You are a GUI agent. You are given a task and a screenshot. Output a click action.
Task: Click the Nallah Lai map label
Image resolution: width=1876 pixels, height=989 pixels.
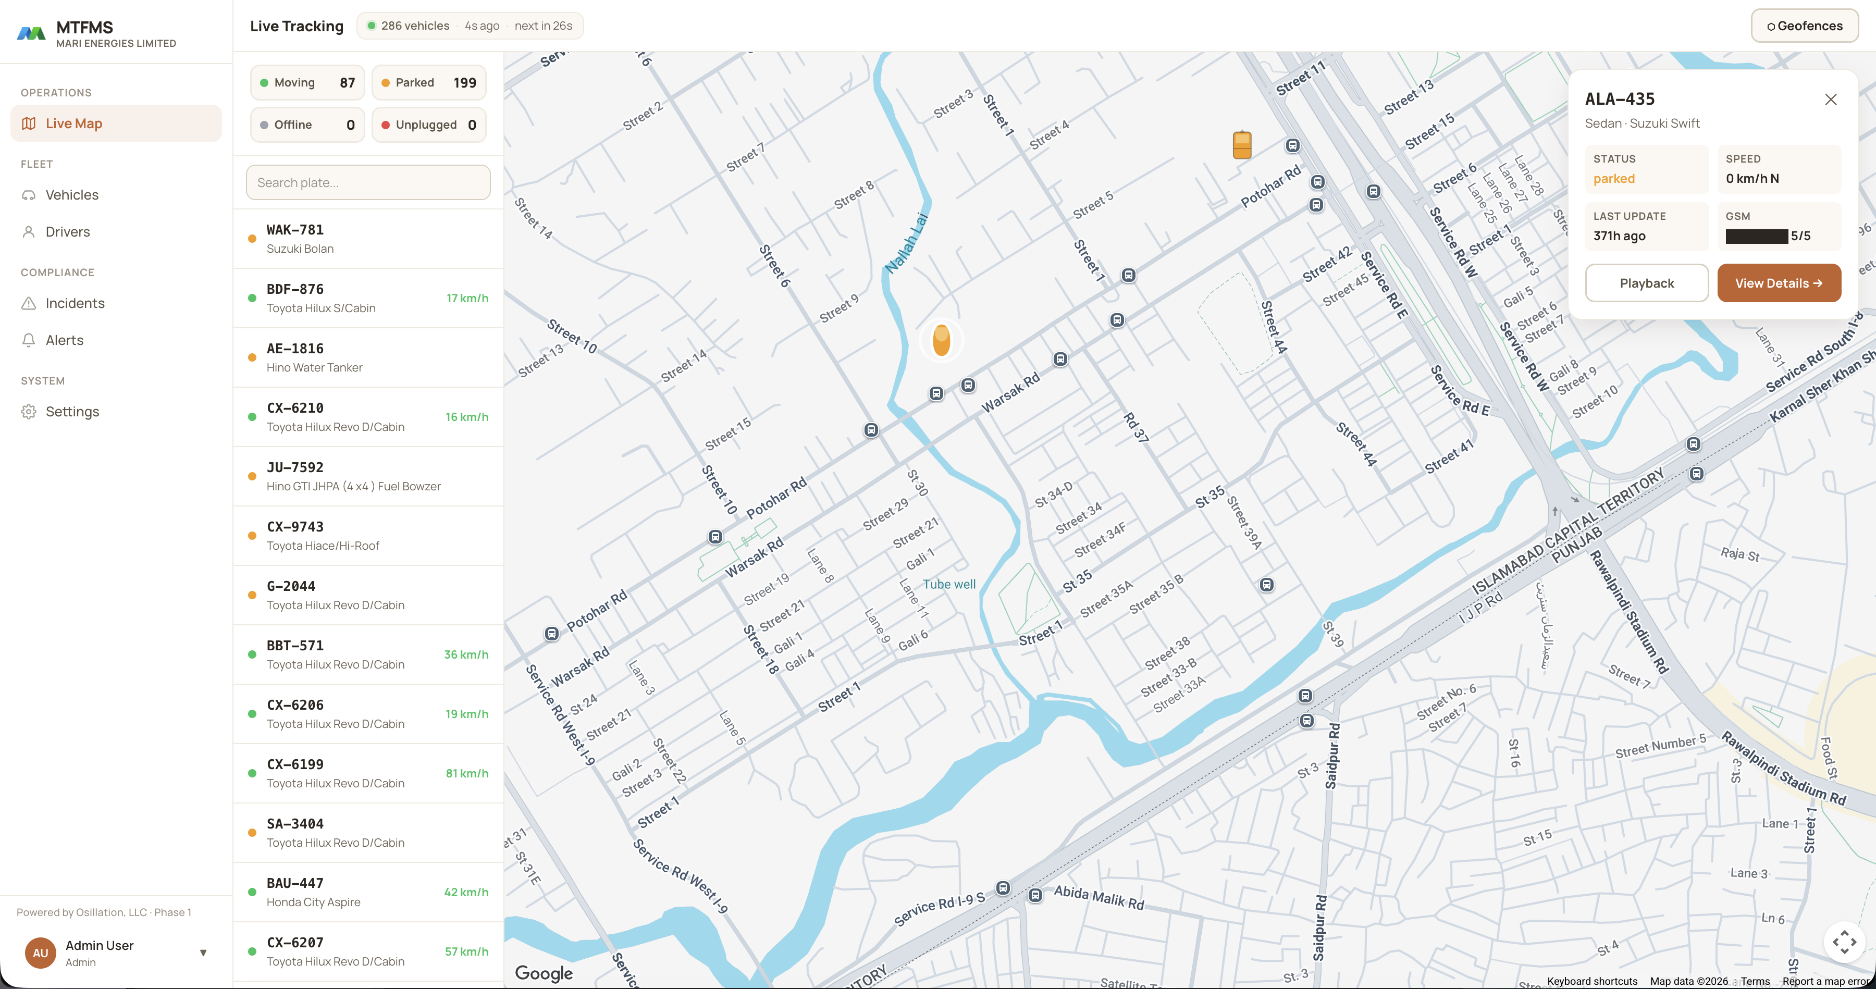pos(907,242)
